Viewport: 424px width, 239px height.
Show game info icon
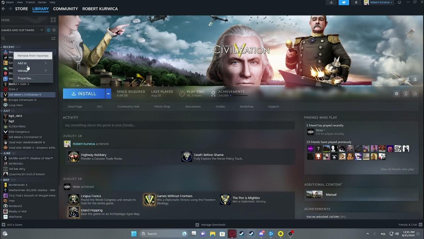coord(406,94)
